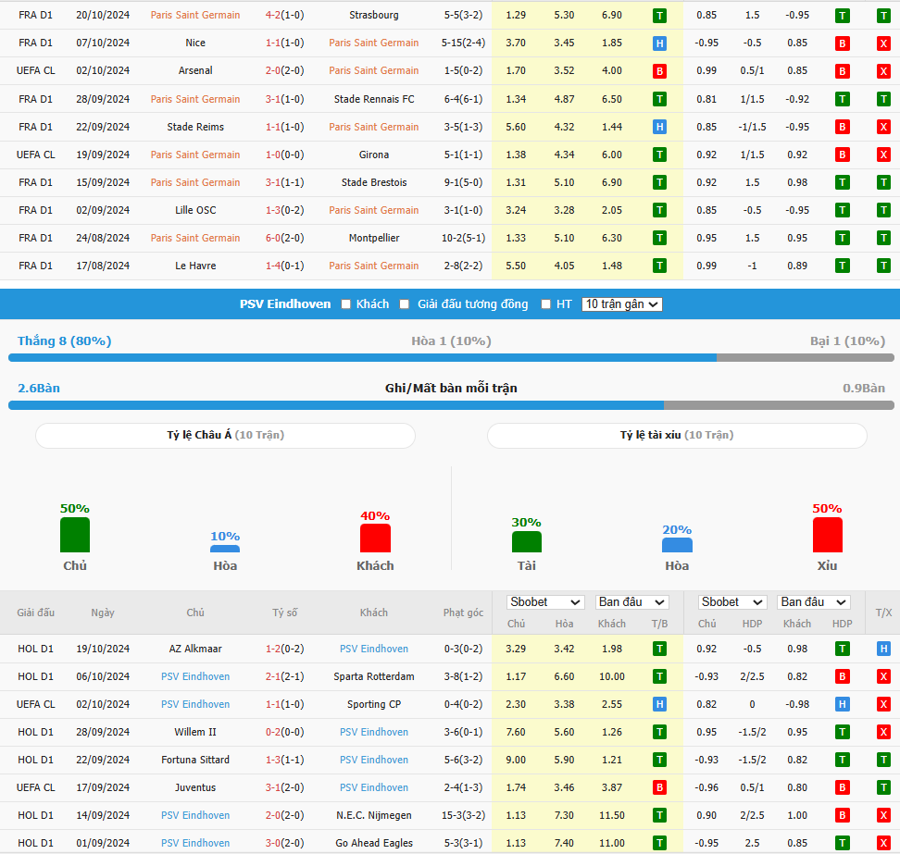Click the blue H T/B icon in Stade Reims row
This screenshot has height=854, width=900.
tap(659, 127)
